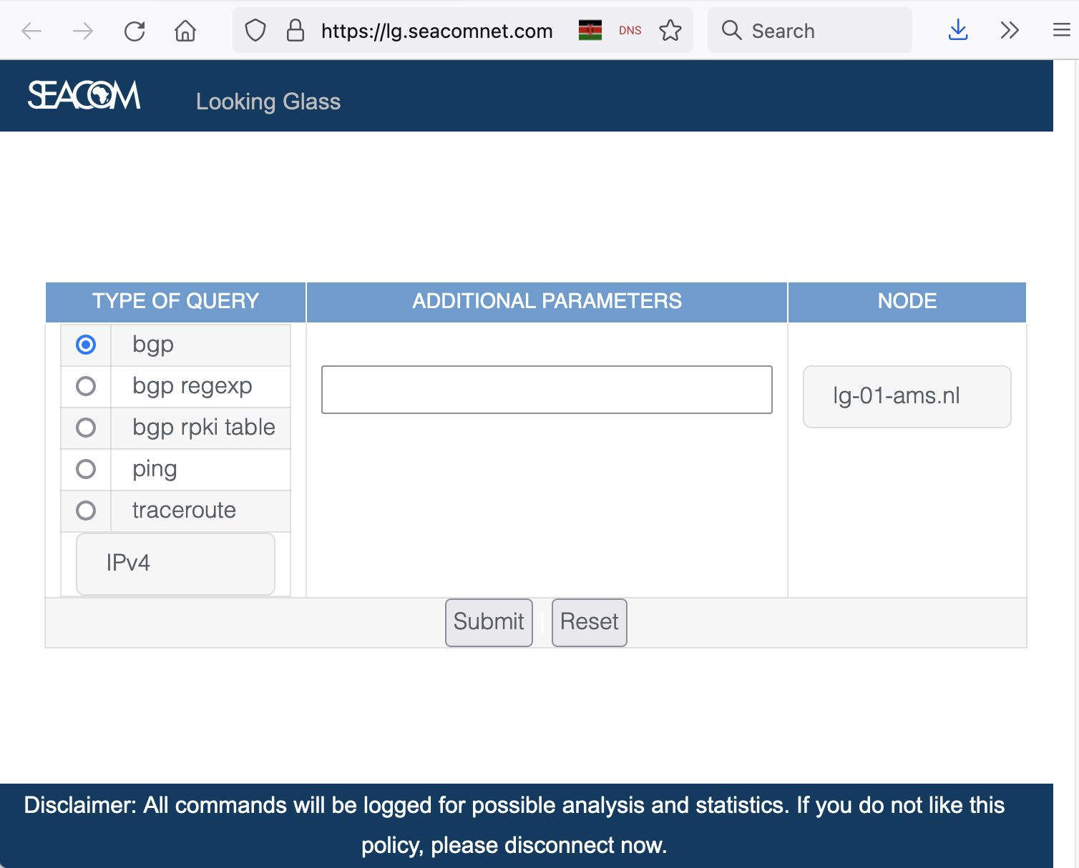Click the Reset button
This screenshot has width=1079, height=868.
(589, 622)
